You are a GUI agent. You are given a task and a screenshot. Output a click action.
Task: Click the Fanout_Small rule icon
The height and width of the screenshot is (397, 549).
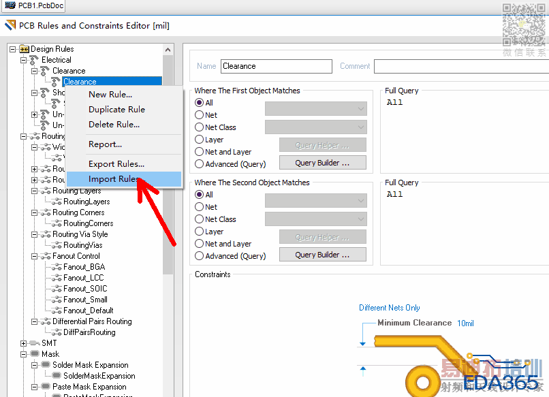click(57, 300)
